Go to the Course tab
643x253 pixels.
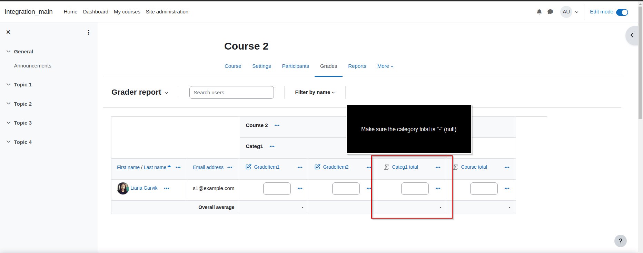coord(233,66)
